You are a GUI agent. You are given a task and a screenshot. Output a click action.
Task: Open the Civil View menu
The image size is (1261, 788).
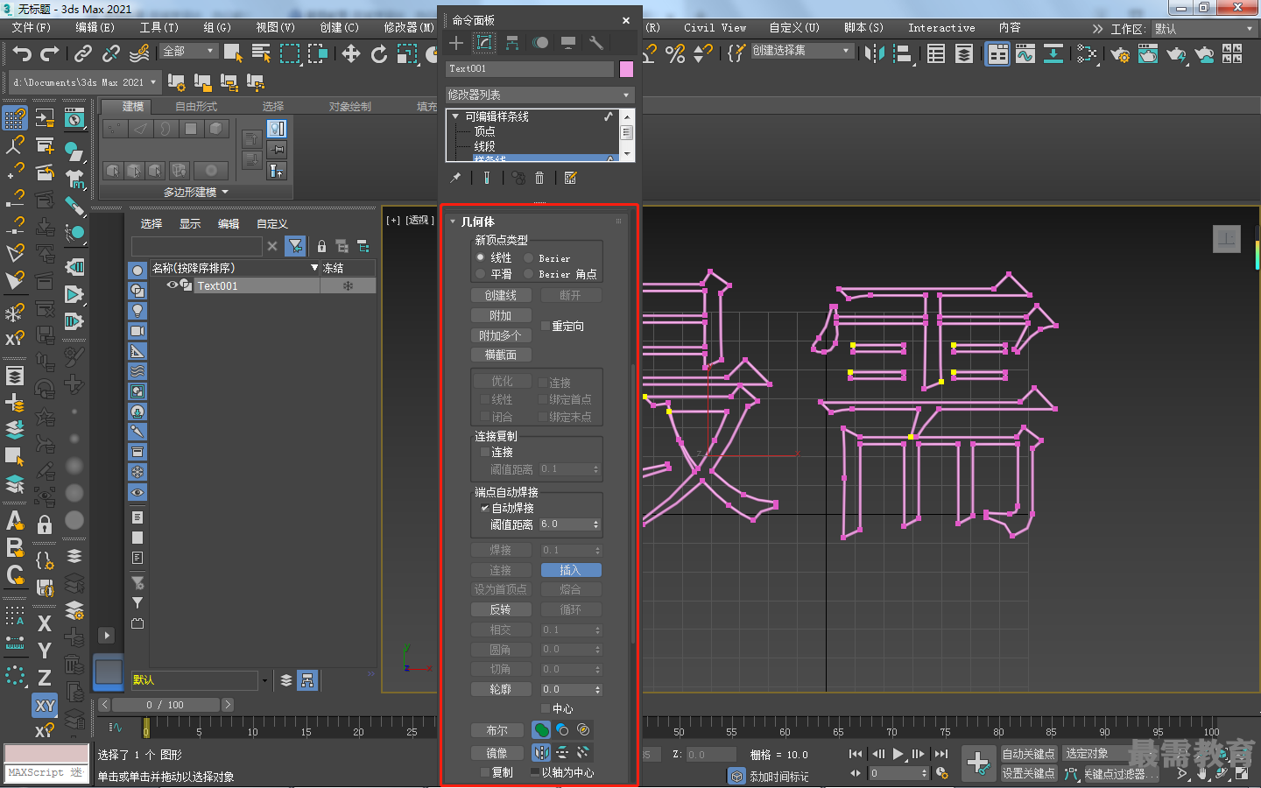[x=715, y=28]
